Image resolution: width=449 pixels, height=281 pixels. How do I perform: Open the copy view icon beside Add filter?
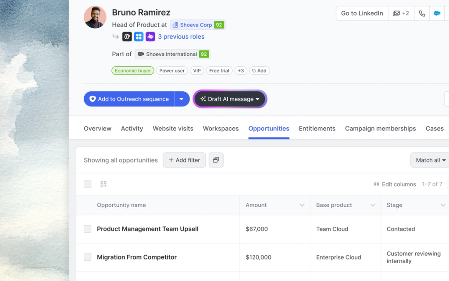pyautogui.click(x=216, y=160)
